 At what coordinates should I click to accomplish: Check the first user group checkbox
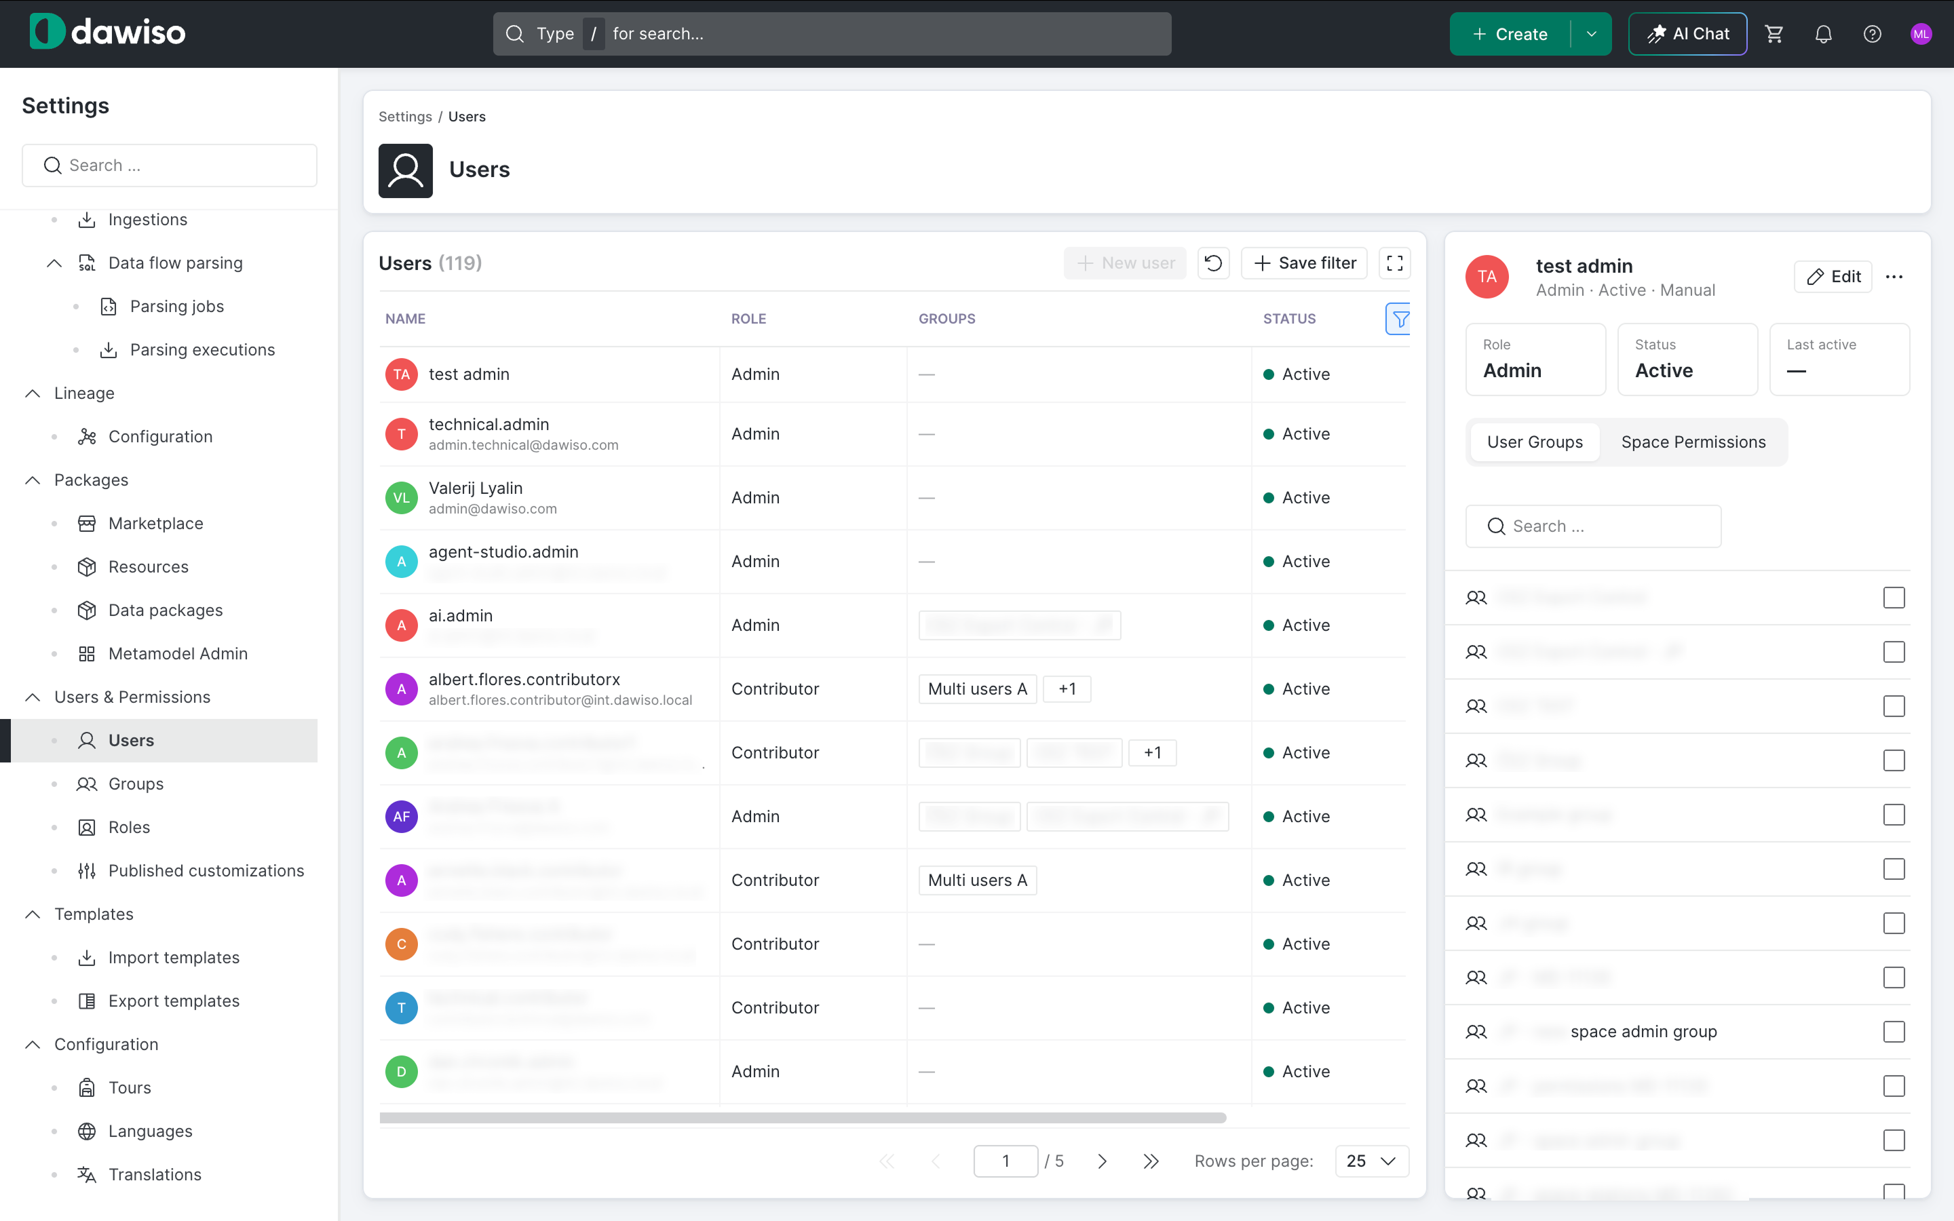1894,598
